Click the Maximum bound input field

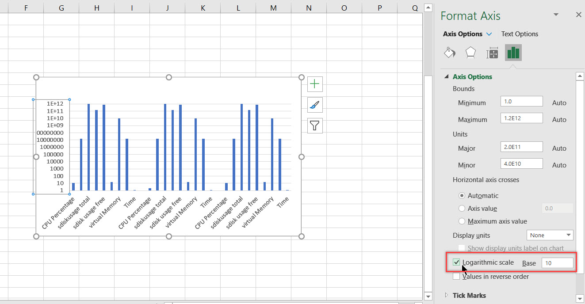521,118
